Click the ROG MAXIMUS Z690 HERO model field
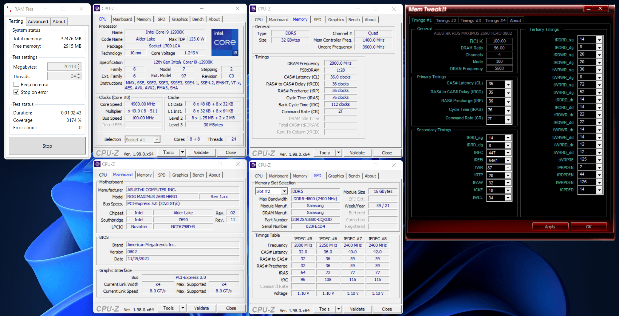The height and width of the screenshot is (316, 619). coord(162,197)
